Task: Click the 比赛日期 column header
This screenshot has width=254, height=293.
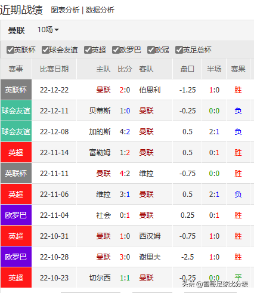Action: click(x=54, y=69)
